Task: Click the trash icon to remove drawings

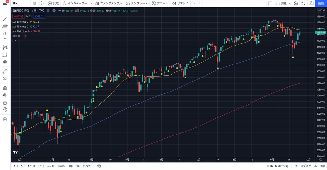Action: point(5,119)
